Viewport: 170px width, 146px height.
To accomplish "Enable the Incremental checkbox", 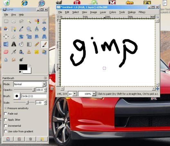I will pos(5,126).
